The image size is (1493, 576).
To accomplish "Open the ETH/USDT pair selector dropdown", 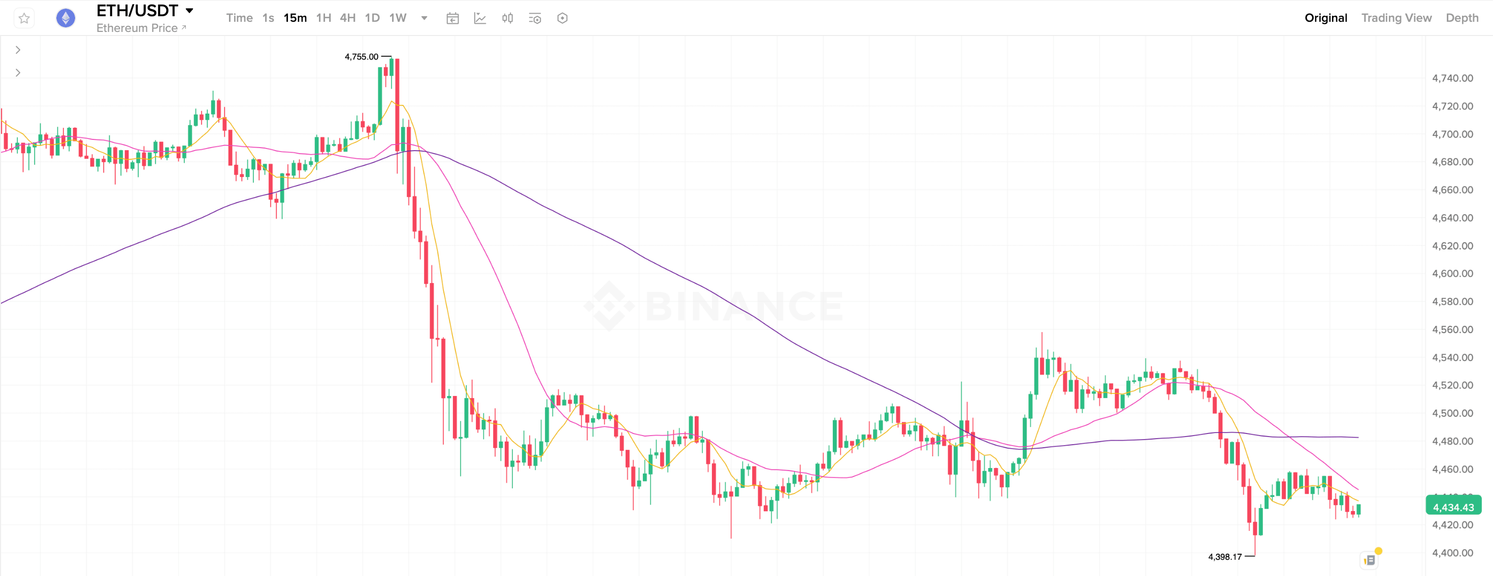I will pyautogui.click(x=189, y=11).
